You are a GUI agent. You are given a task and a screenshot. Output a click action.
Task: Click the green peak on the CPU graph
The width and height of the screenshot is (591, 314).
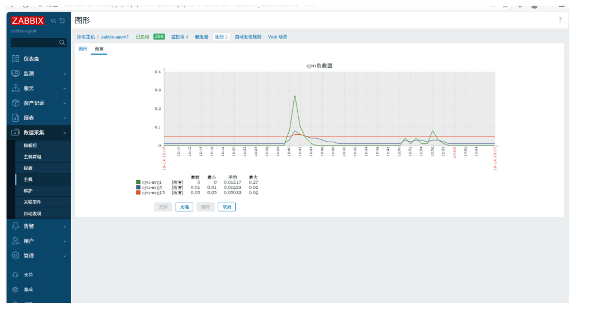pyautogui.click(x=295, y=96)
